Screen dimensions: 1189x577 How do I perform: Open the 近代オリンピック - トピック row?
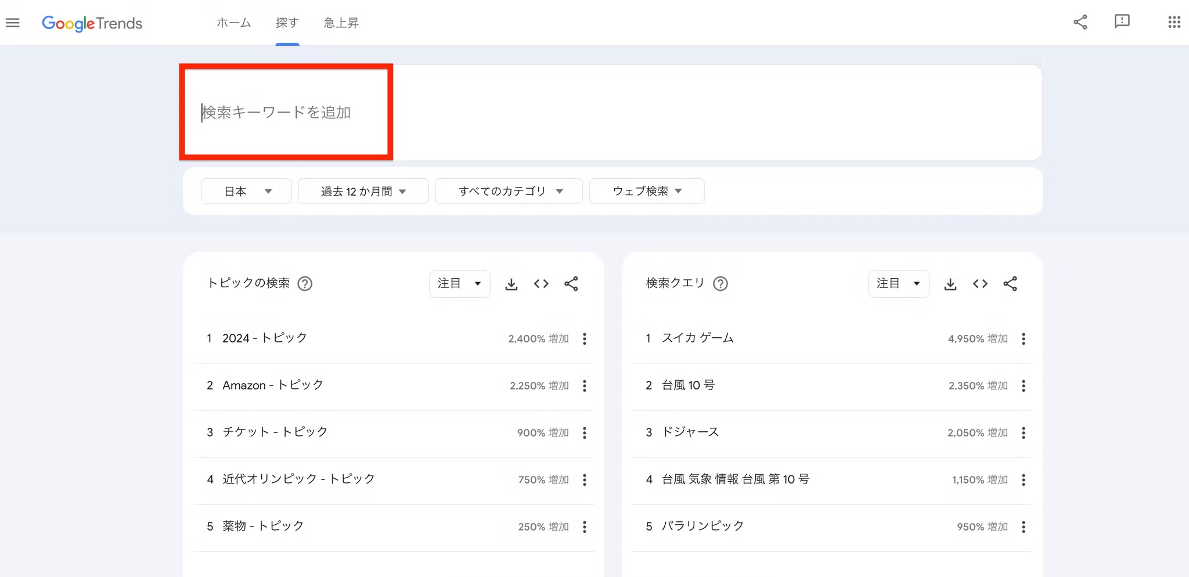point(393,479)
